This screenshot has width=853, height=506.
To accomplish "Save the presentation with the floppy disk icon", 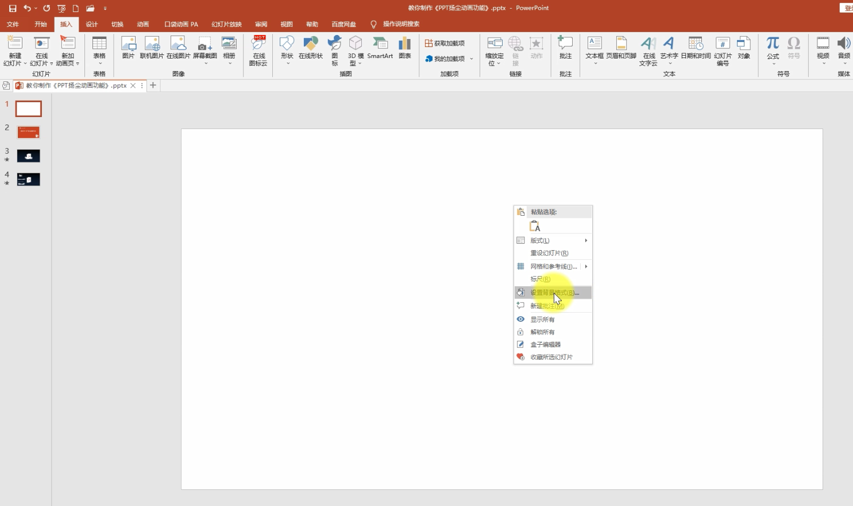I will (13, 8).
